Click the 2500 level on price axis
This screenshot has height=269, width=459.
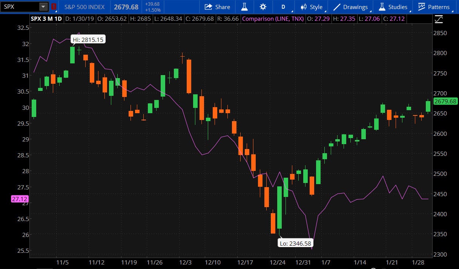point(440,174)
